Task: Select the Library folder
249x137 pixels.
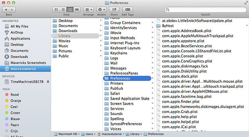Action: (76, 36)
